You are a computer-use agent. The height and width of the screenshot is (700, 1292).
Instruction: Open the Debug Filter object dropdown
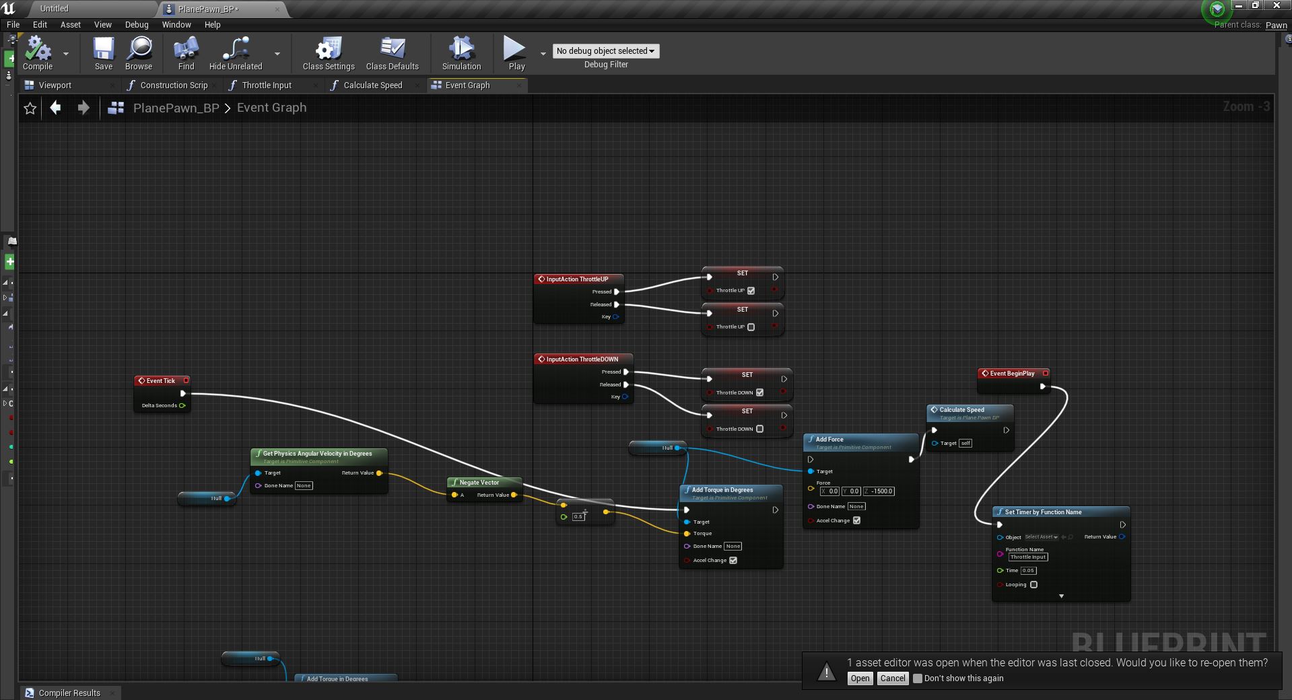coord(606,51)
